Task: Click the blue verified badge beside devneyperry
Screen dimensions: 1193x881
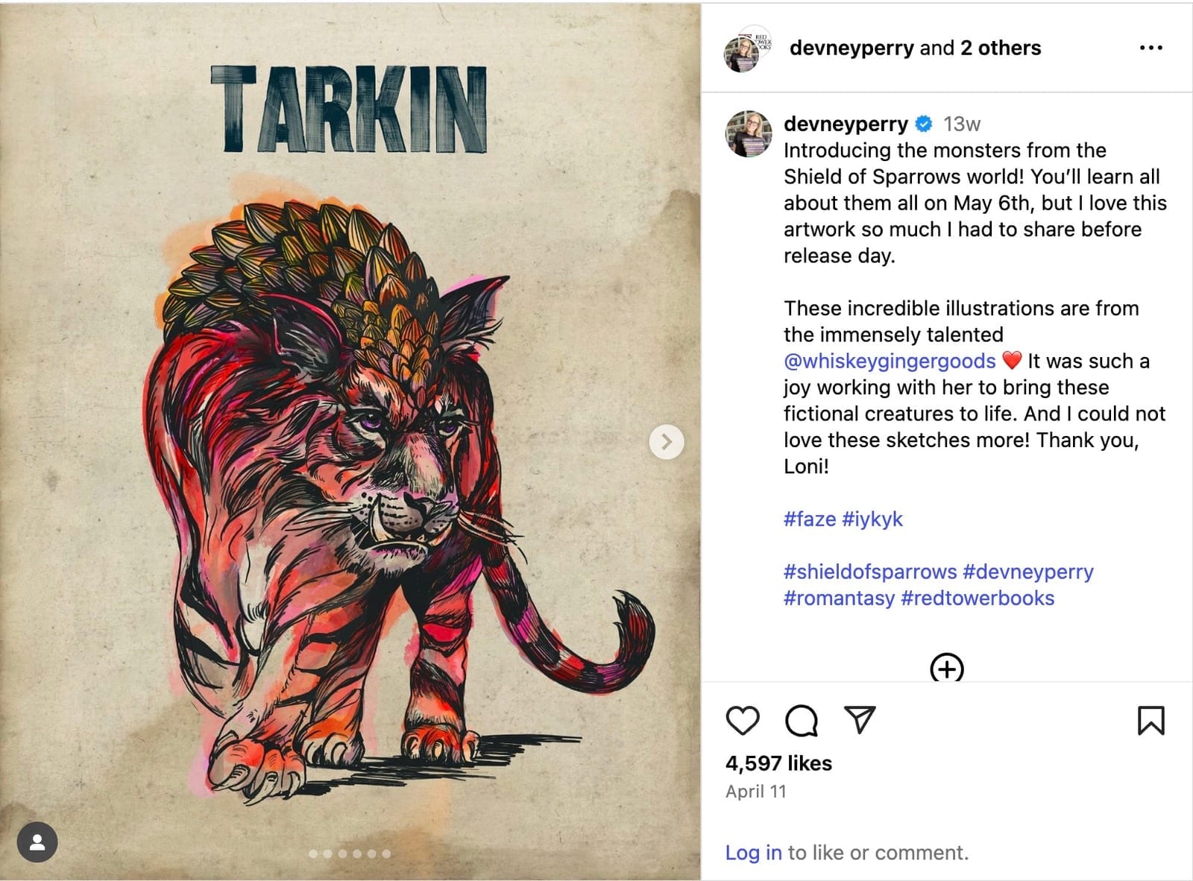Action: (x=924, y=124)
